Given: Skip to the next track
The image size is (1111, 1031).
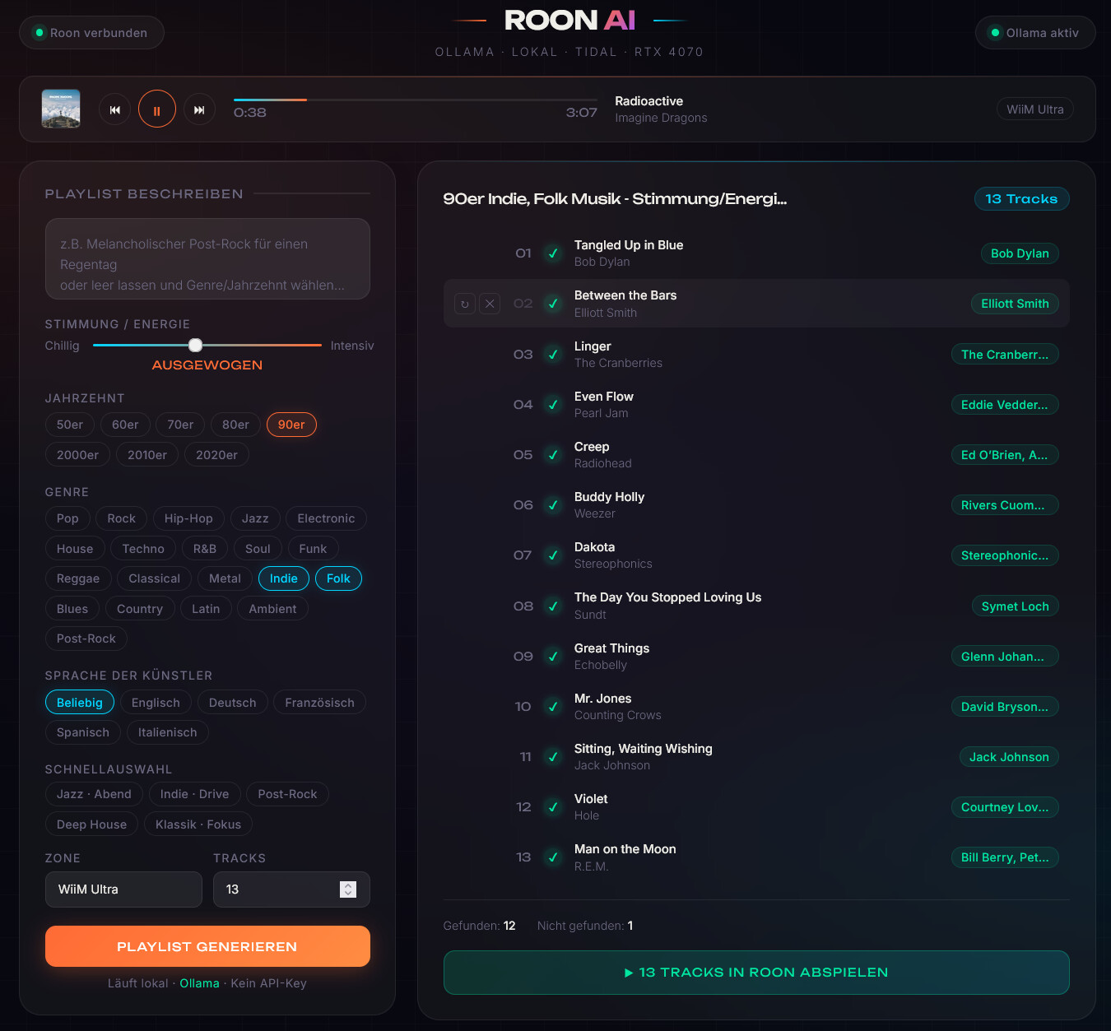Looking at the screenshot, I should point(199,109).
